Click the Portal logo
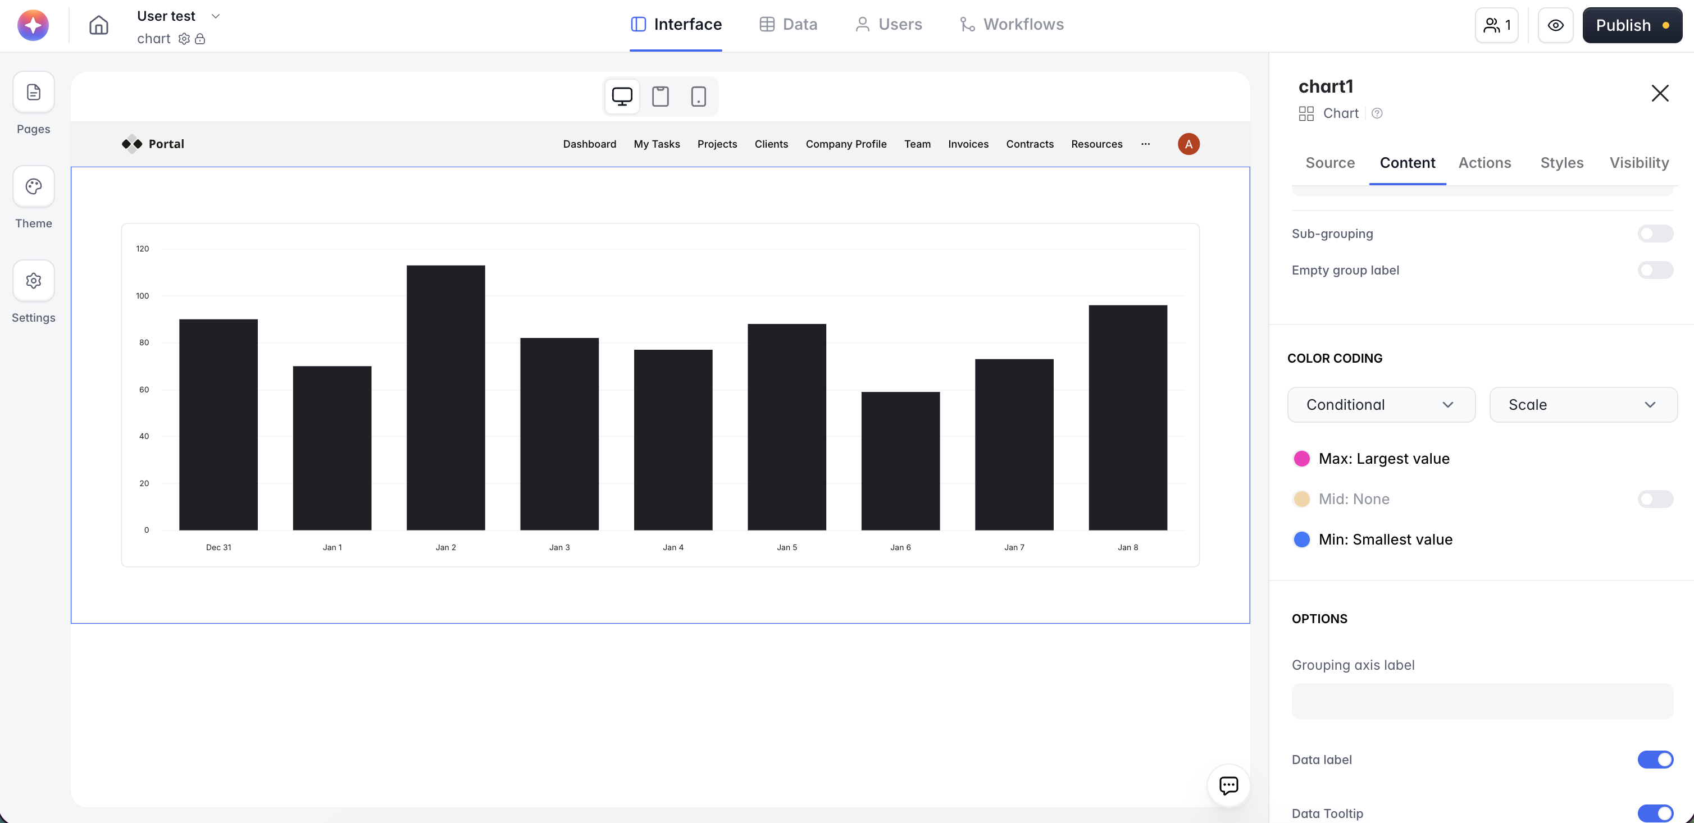 pos(153,144)
